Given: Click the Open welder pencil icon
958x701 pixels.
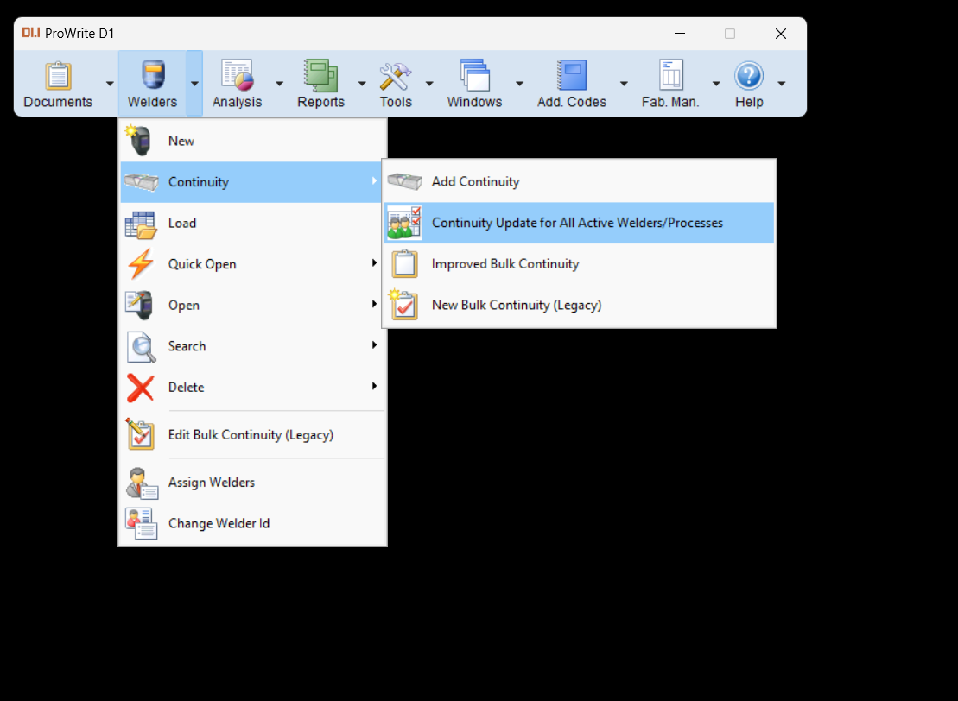Looking at the screenshot, I should [139, 306].
